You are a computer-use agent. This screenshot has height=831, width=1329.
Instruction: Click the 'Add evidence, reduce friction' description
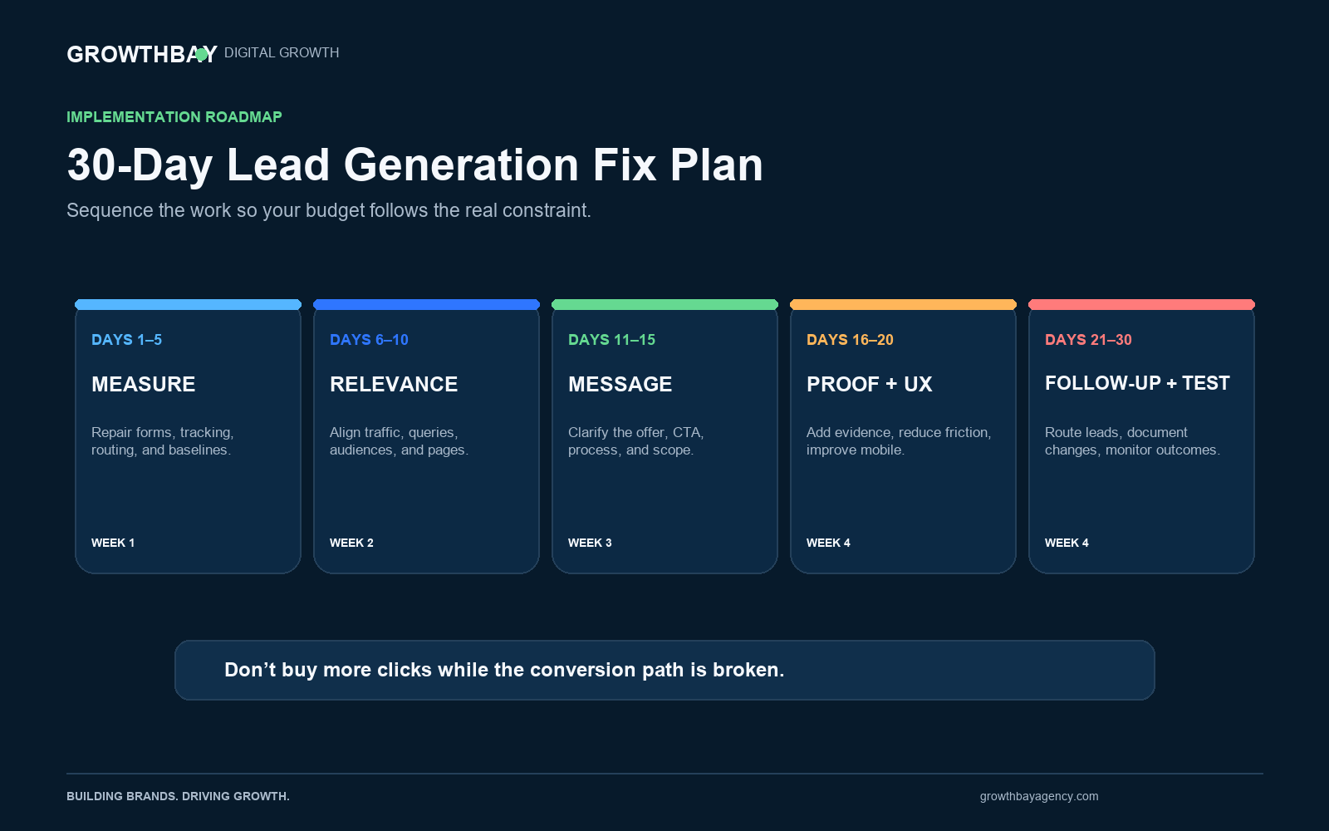point(899,441)
